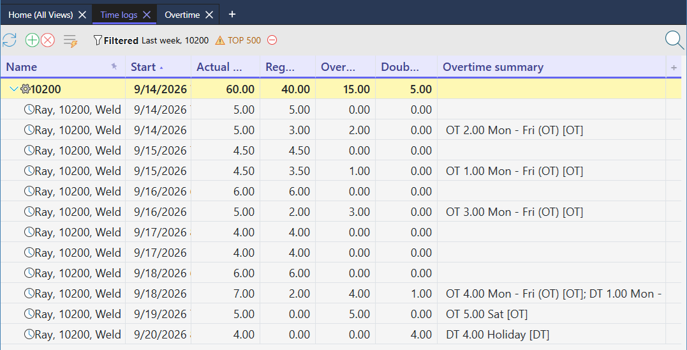
Task: Add a new tab with plus
Action: pyautogui.click(x=232, y=15)
